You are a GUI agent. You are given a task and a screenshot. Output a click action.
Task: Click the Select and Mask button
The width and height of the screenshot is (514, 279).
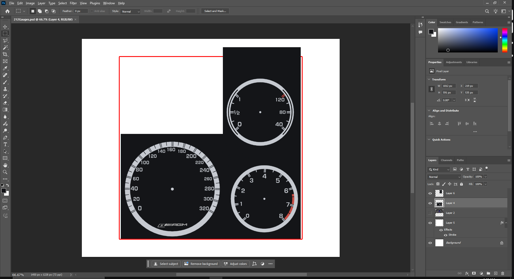point(215,11)
